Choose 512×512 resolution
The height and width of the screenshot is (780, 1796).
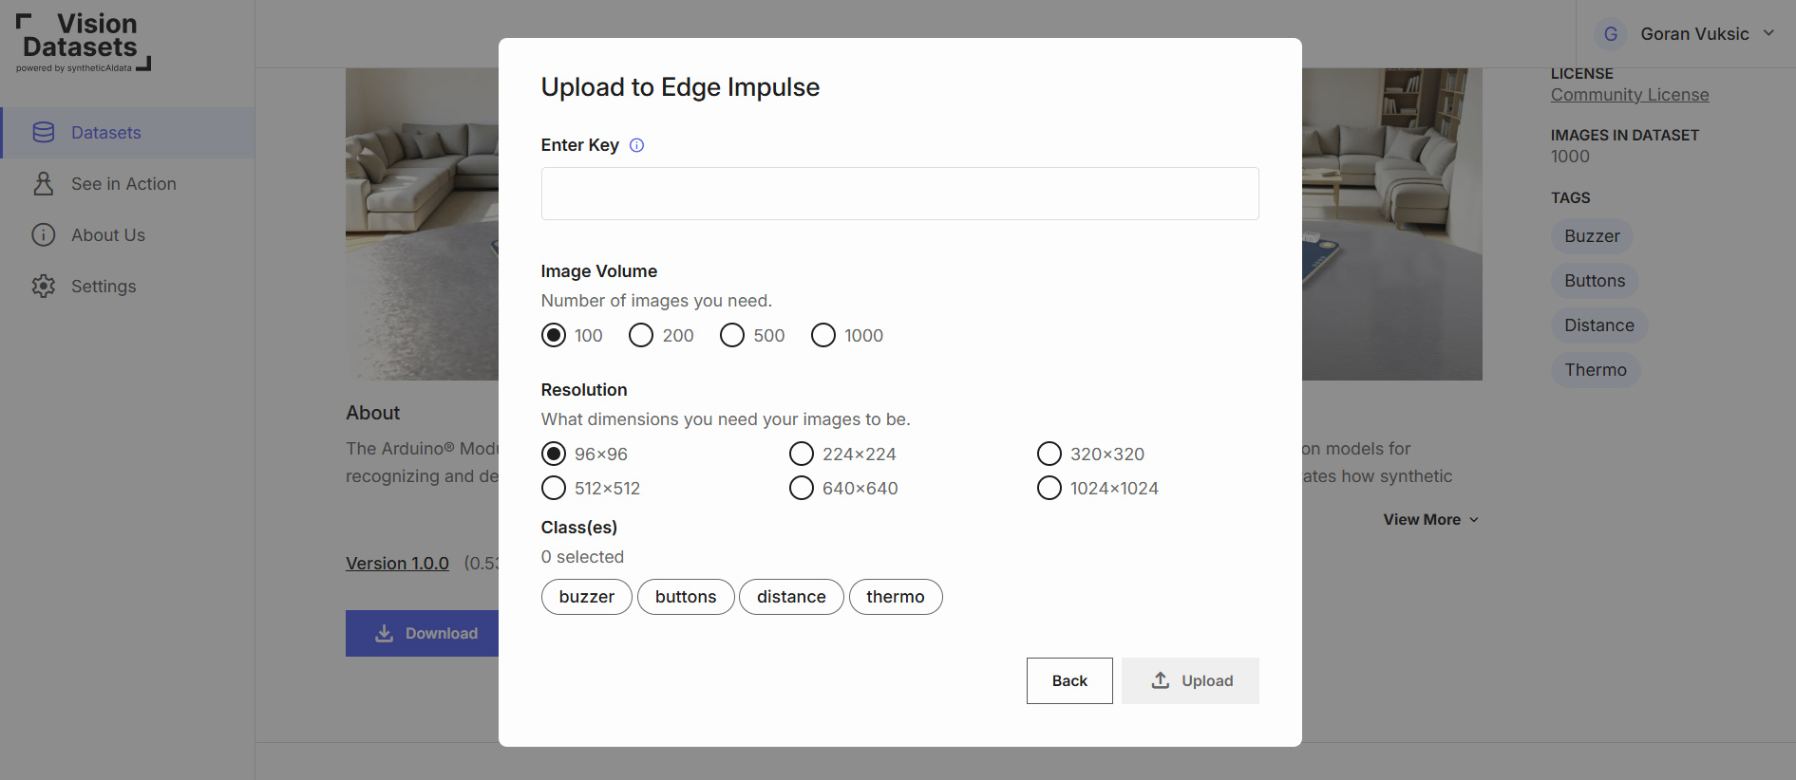click(x=554, y=489)
